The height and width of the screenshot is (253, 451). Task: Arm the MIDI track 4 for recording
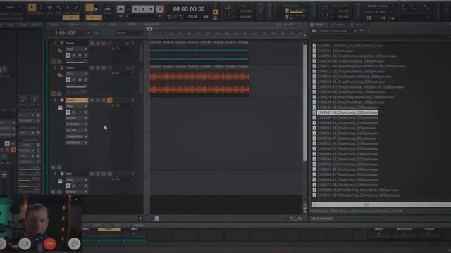[x=104, y=174]
